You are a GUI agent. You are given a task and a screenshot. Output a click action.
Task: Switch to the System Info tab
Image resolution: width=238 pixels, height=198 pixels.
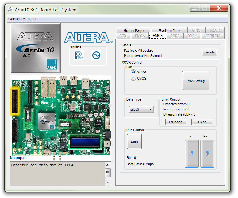(169, 30)
